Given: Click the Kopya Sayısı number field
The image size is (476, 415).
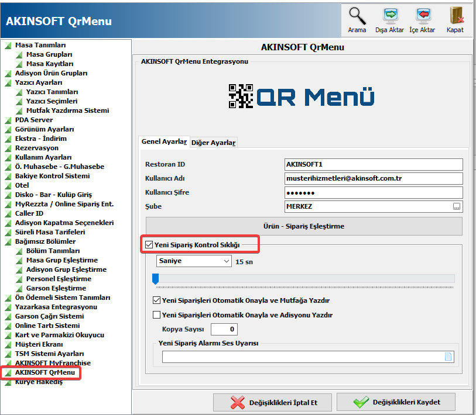Looking at the screenshot, I should point(224,329).
